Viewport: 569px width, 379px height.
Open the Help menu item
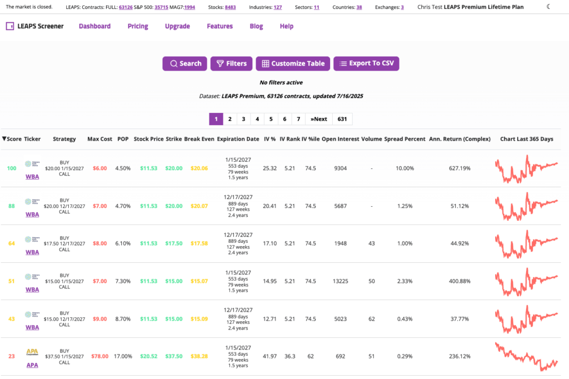(286, 26)
